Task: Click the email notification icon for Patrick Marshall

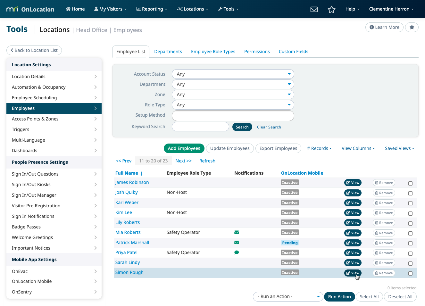Action: coord(237,243)
